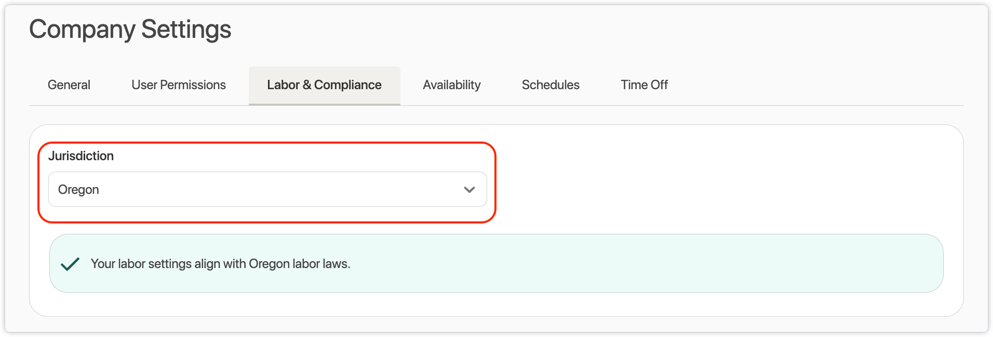Click the Oregon labor laws compliance message

coord(220,264)
